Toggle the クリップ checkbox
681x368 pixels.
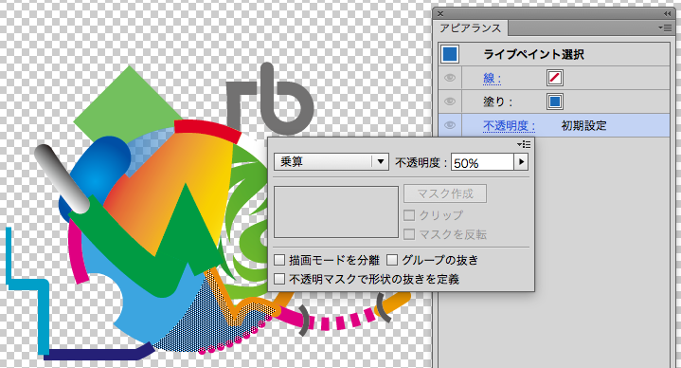[x=409, y=215]
